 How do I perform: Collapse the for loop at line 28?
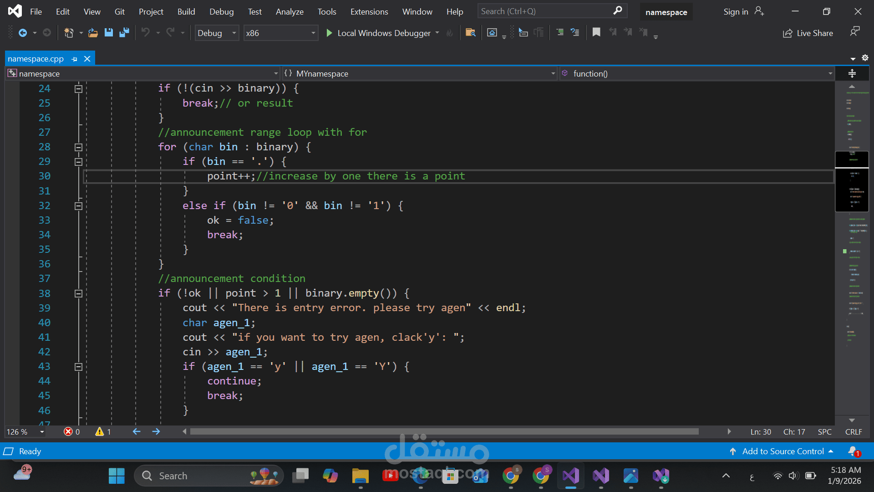point(78,147)
